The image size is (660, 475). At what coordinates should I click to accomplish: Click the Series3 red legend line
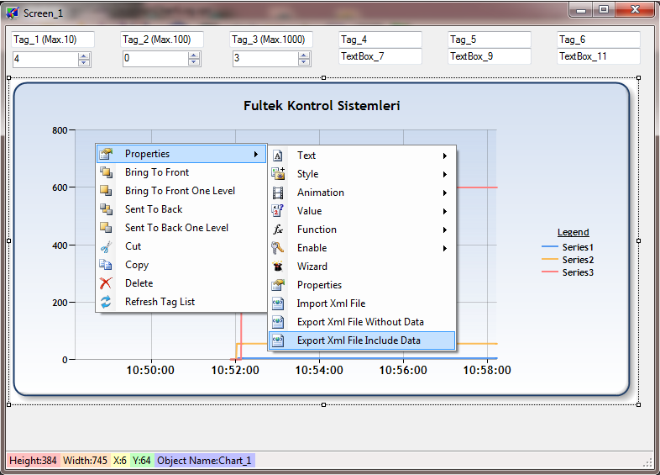(x=550, y=272)
